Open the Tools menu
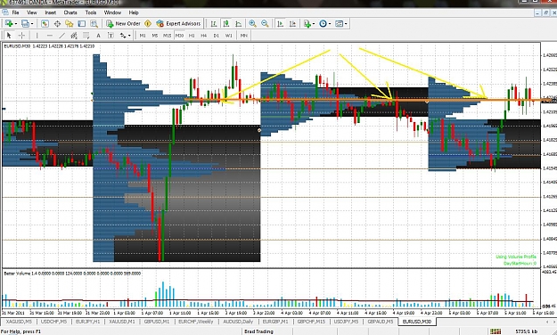Viewport: 557px width, 335px height. 91,12
